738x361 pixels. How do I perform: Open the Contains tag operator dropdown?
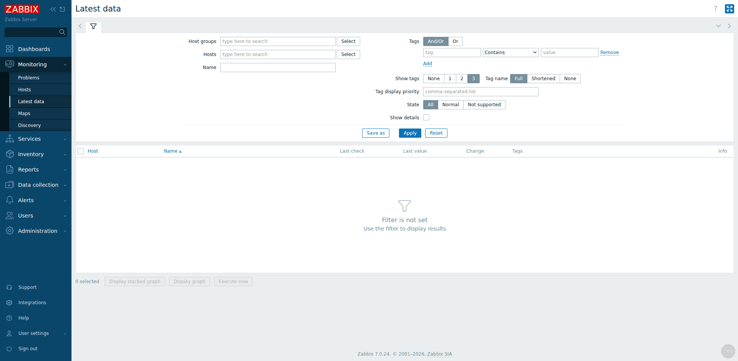pyautogui.click(x=510, y=52)
